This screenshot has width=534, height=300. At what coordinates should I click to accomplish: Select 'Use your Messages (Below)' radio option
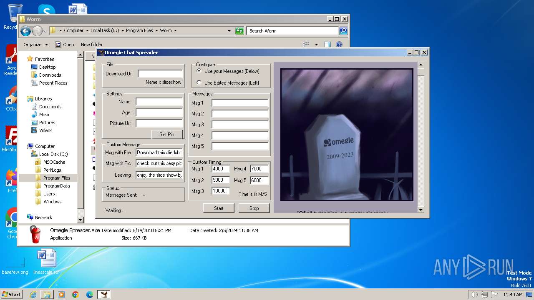228,71
